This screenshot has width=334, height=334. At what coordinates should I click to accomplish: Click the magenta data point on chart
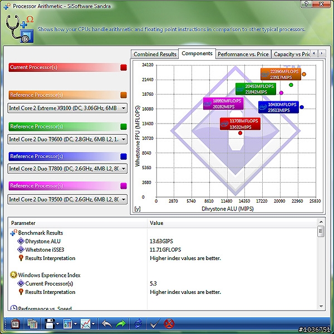click(x=281, y=92)
